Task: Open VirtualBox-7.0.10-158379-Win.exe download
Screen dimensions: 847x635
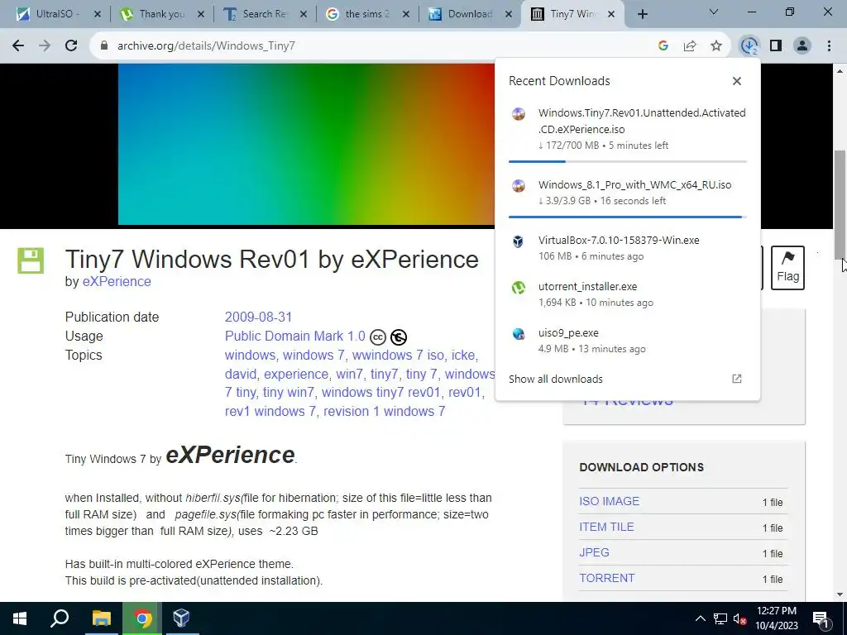Action: pos(628,248)
